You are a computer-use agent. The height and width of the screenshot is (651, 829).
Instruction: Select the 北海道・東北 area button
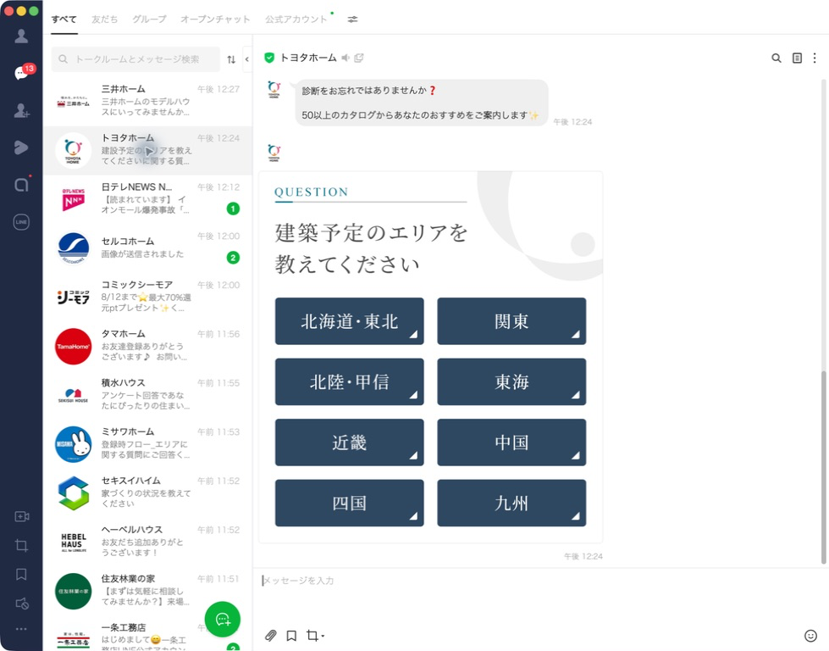pos(350,321)
